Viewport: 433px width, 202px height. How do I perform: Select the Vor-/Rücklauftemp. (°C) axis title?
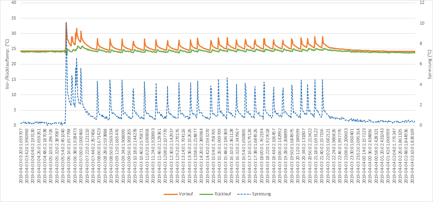(7, 63)
